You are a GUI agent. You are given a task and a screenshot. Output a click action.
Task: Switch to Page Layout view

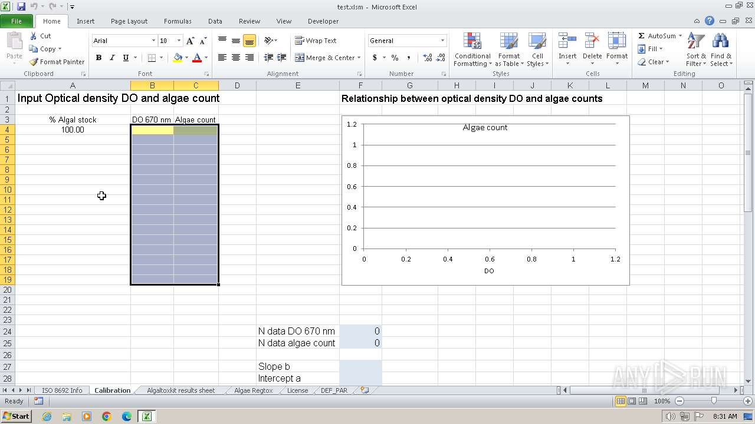(632, 401)
